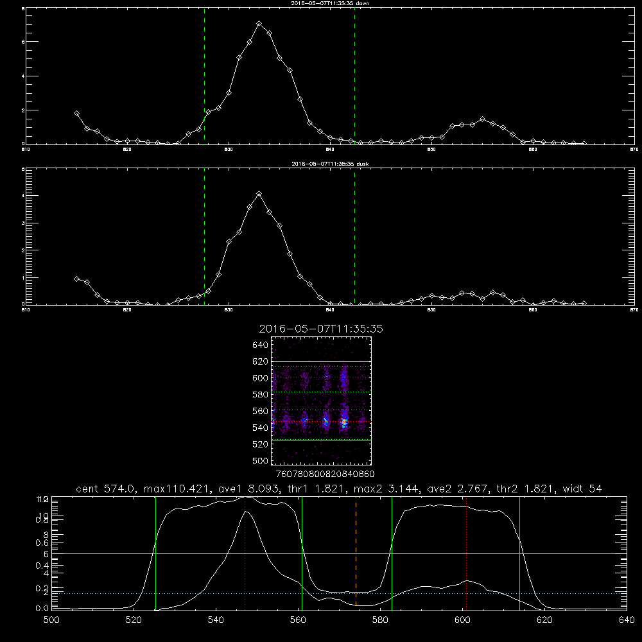Click the green vertical line near 583 in bottom plot

click(392, 553)
